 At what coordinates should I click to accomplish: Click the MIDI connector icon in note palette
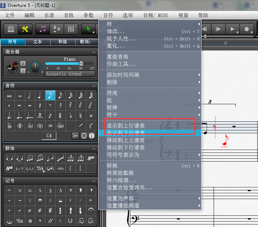[84, 136]
